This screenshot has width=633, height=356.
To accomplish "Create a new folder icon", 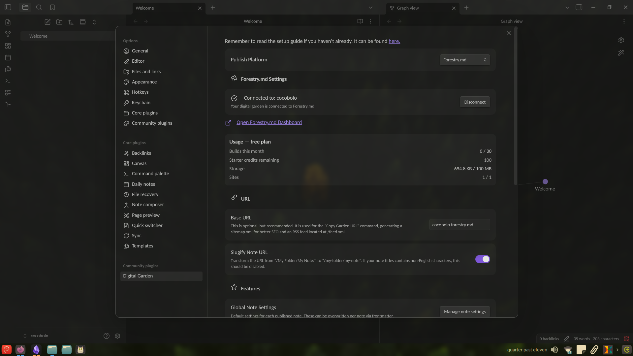I will click(x=59, y=22).
